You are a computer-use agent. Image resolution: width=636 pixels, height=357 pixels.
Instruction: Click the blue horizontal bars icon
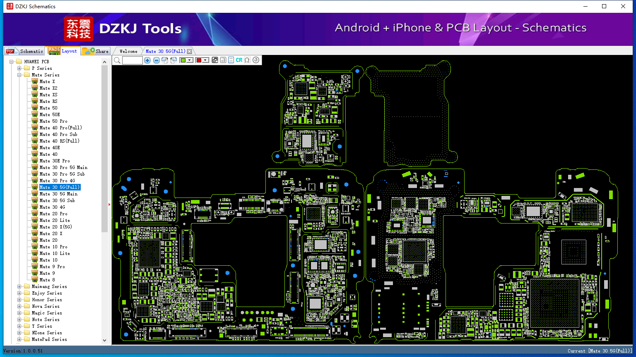click(x=231, y=60)
